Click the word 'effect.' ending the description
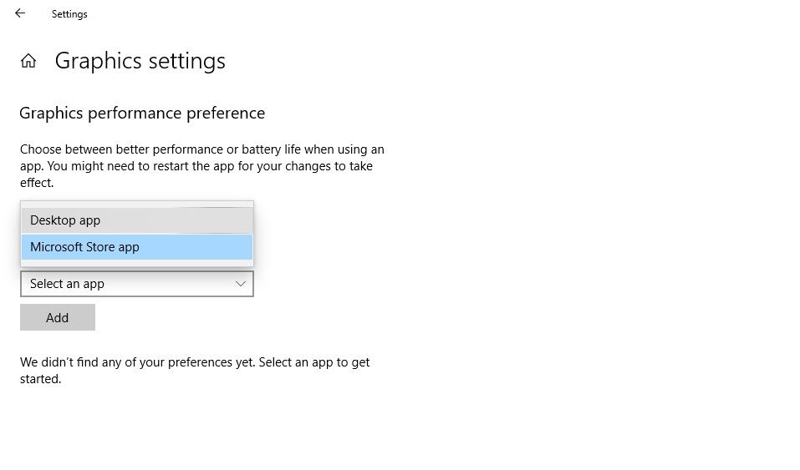Image resolution: width=800 pixels, height=470 pixels. point(37,183)
